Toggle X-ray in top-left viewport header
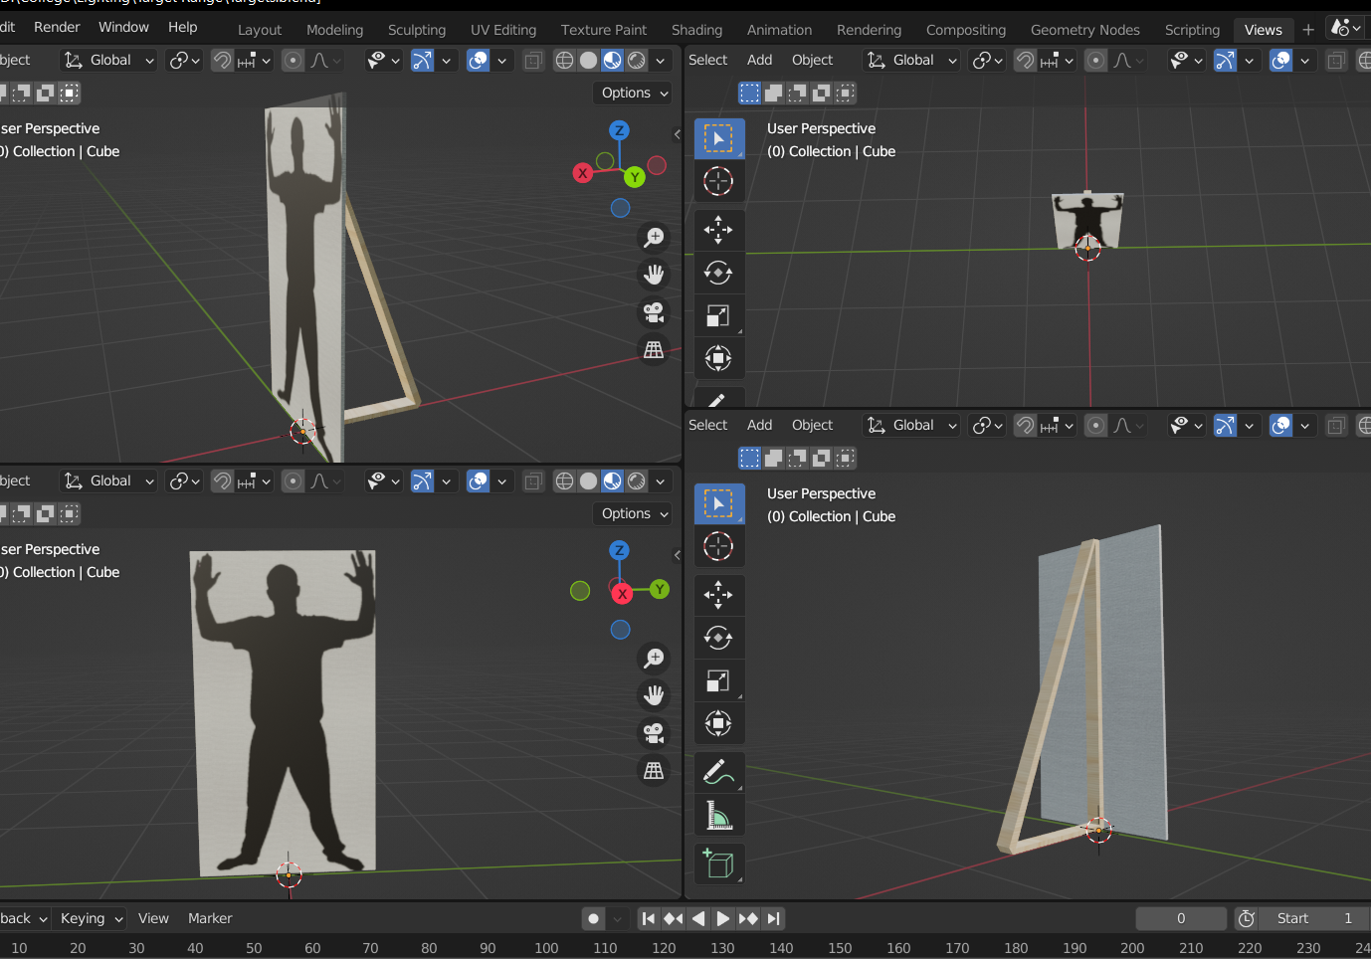The width and height of the screenshot is (1371, 959). 533,61
